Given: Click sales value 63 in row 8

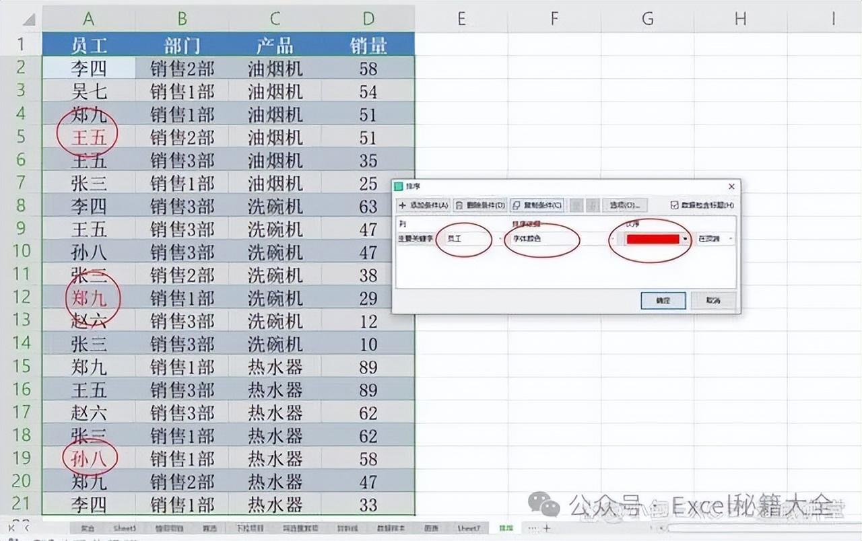Looking at the screenshot, I should point(368,206).
